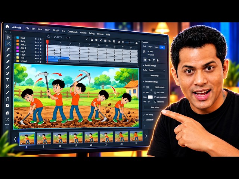
Task: Expand the SWF History section
Action: 144,114
